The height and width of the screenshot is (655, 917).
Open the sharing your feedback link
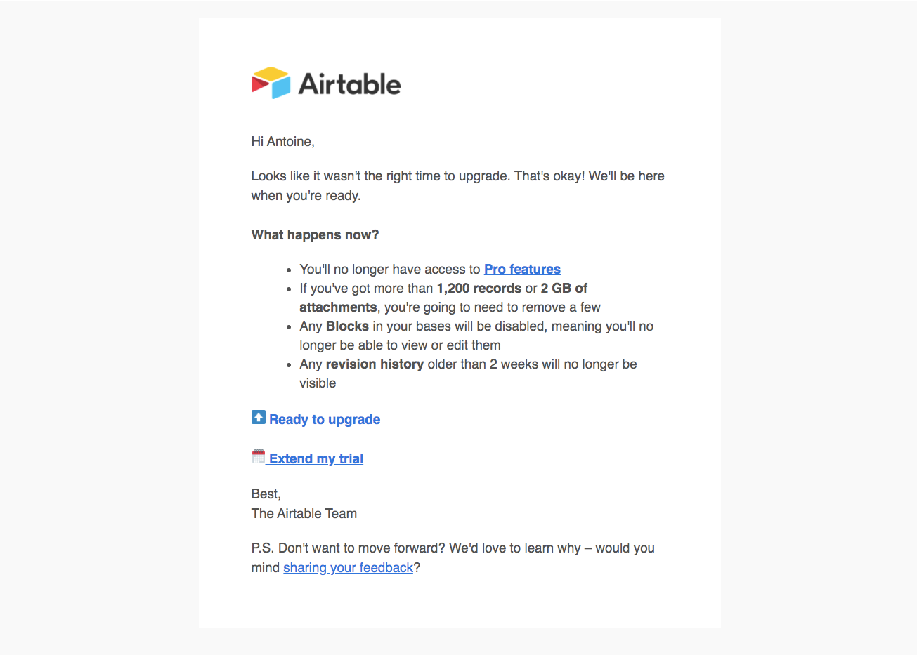click(x=348, y=567)
